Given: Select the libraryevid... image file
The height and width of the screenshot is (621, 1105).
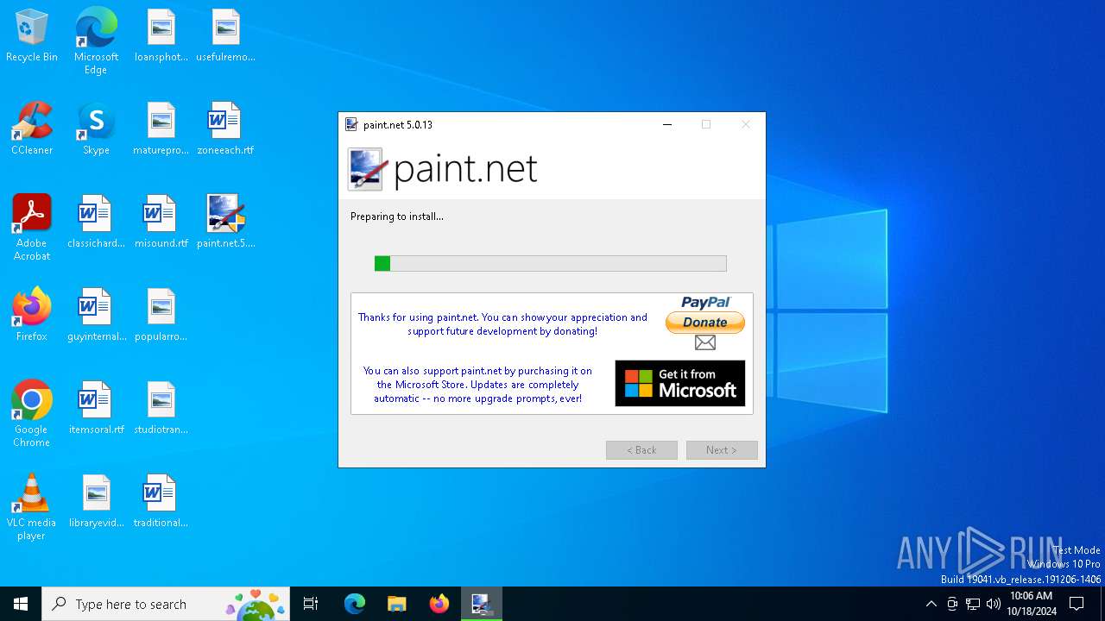Looking at the screenshot, I should point(96,502).
